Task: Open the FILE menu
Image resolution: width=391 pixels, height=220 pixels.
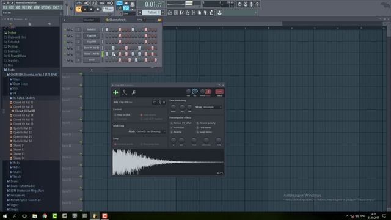Action: pyautogui.click(x=5, y=8)
